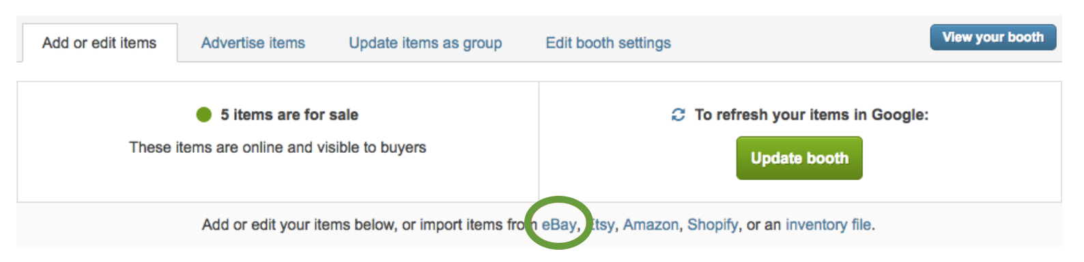Import items from the Amazon link
This screenshot has height=262, width=1084.
651,224
